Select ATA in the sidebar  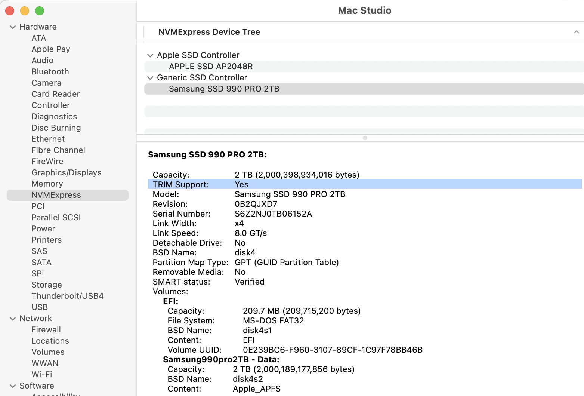pos(39,38)
